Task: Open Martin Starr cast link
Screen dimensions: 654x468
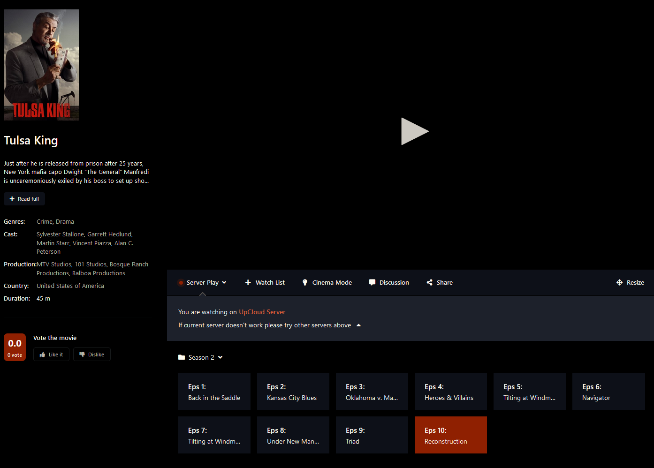Action: click(x=53, y=243)
